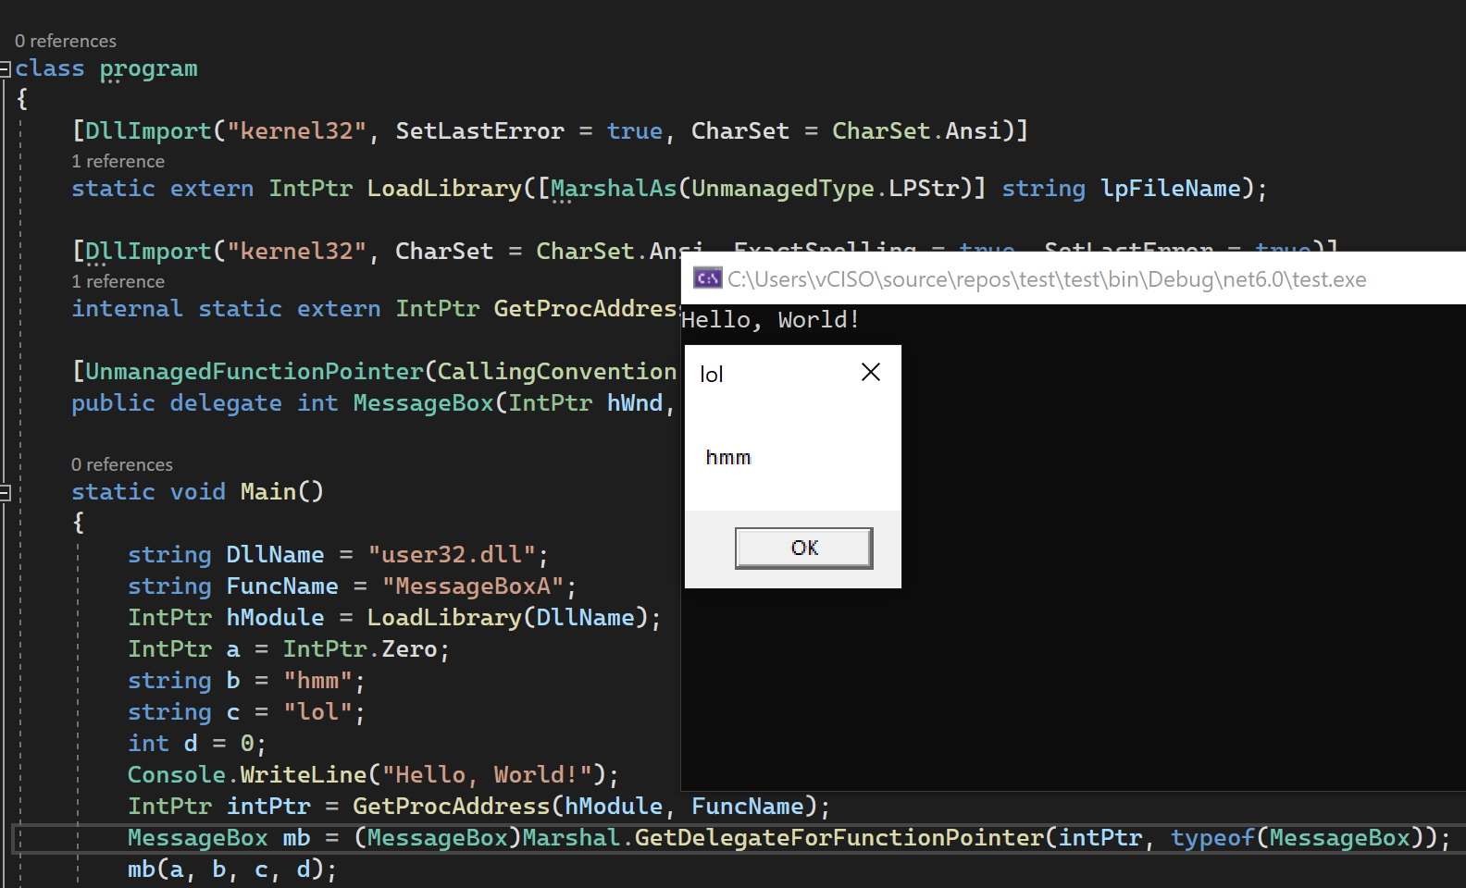Click the "MessageBoxA" string literal

(x=473, y=586)
